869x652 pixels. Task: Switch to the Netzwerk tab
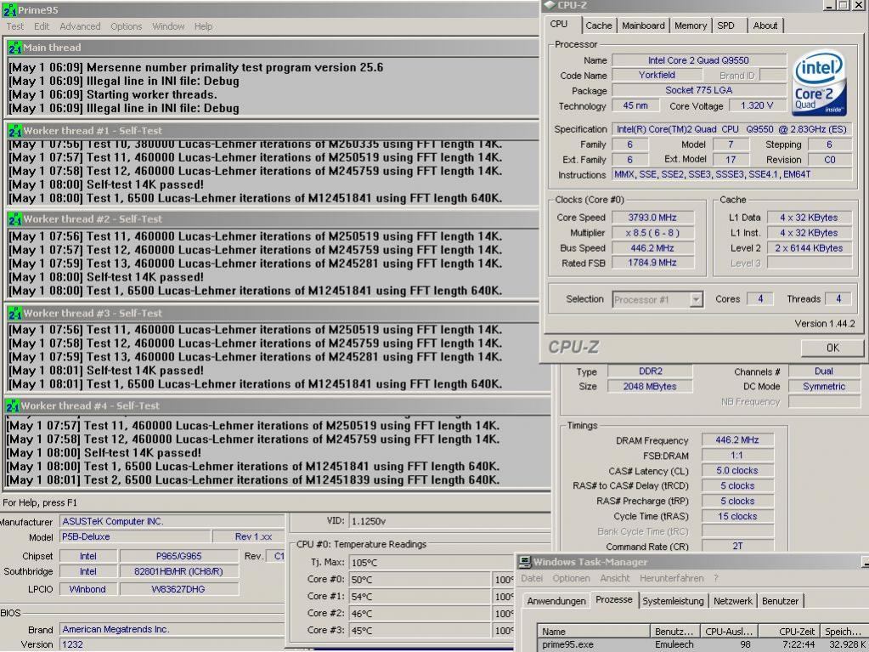(733, 601)
